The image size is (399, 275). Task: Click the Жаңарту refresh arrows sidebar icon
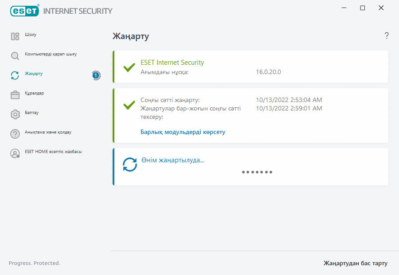15,75
